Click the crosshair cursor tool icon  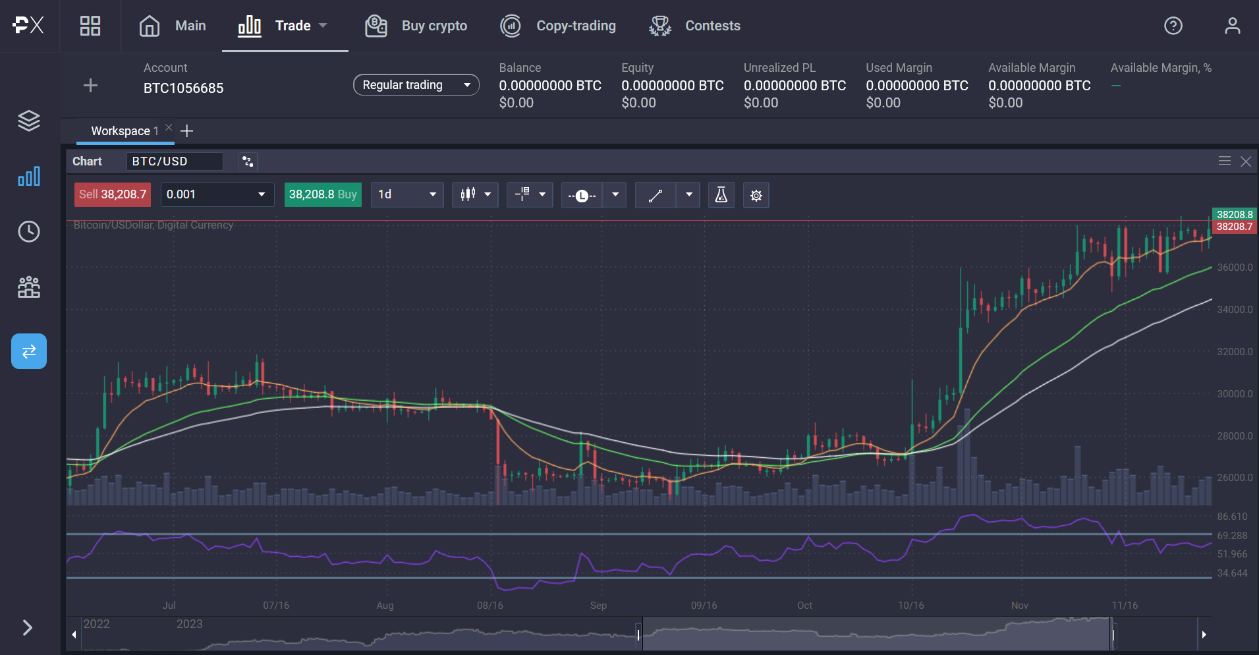tap(522, 194)
